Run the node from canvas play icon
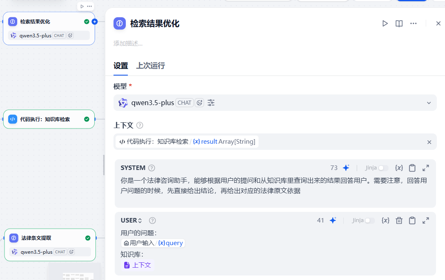Viewport: 445px width, 280px height. pyautogui.click(x=82, y=6)
